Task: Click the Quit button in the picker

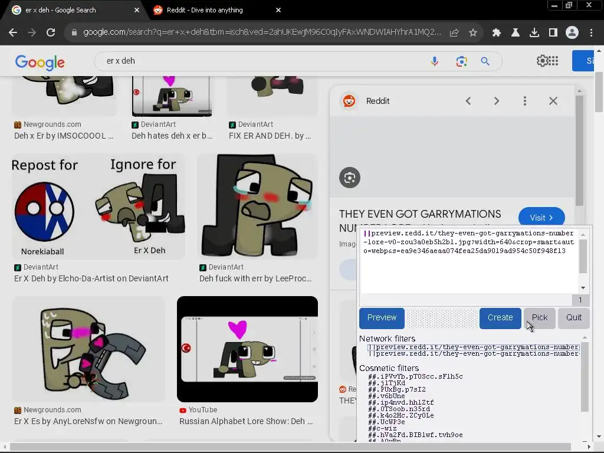Action: point(573,318)
